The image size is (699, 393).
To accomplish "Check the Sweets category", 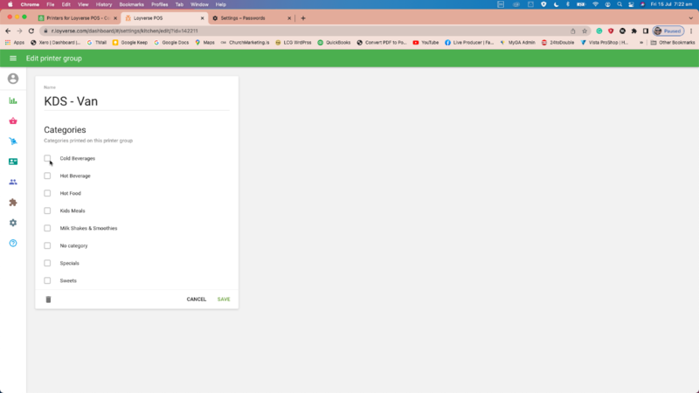I will [47, 280].
